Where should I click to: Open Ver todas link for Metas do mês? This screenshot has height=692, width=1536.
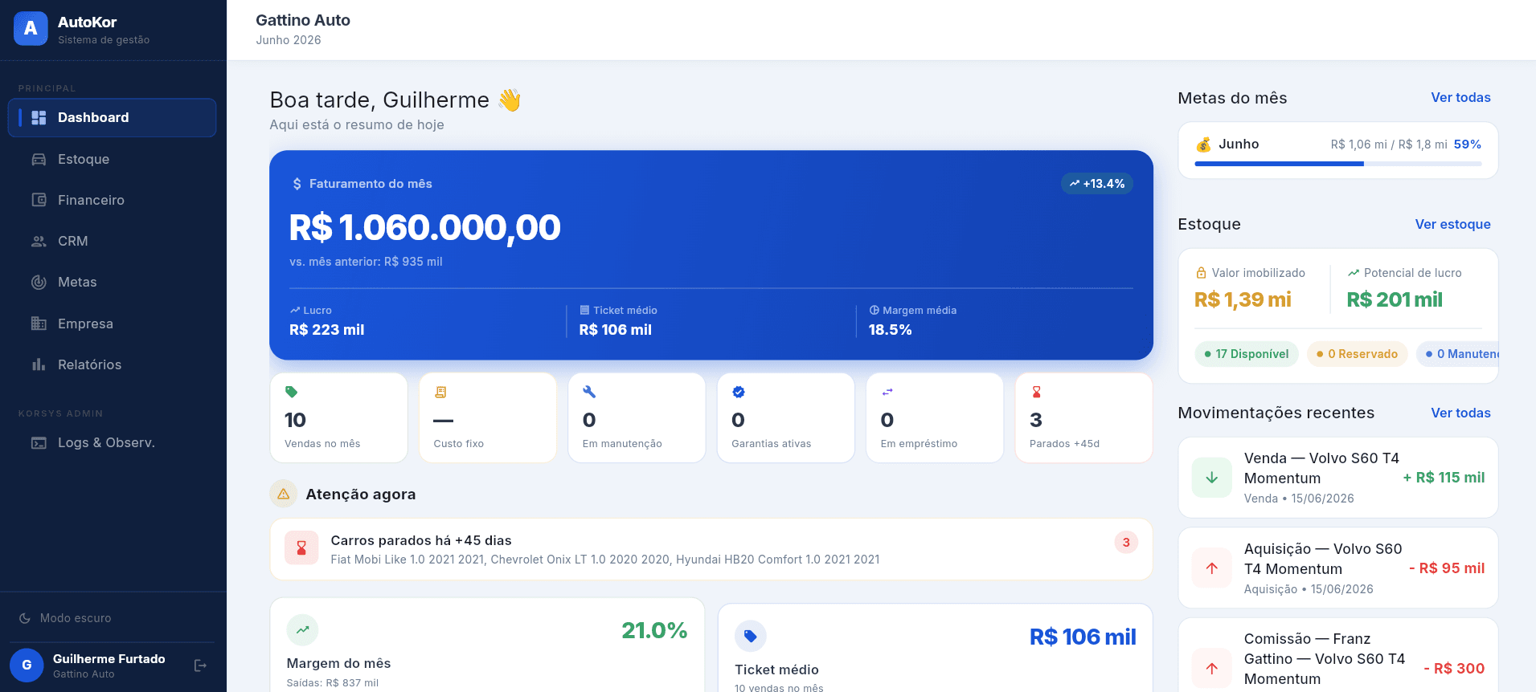[x=1460, y=98]
